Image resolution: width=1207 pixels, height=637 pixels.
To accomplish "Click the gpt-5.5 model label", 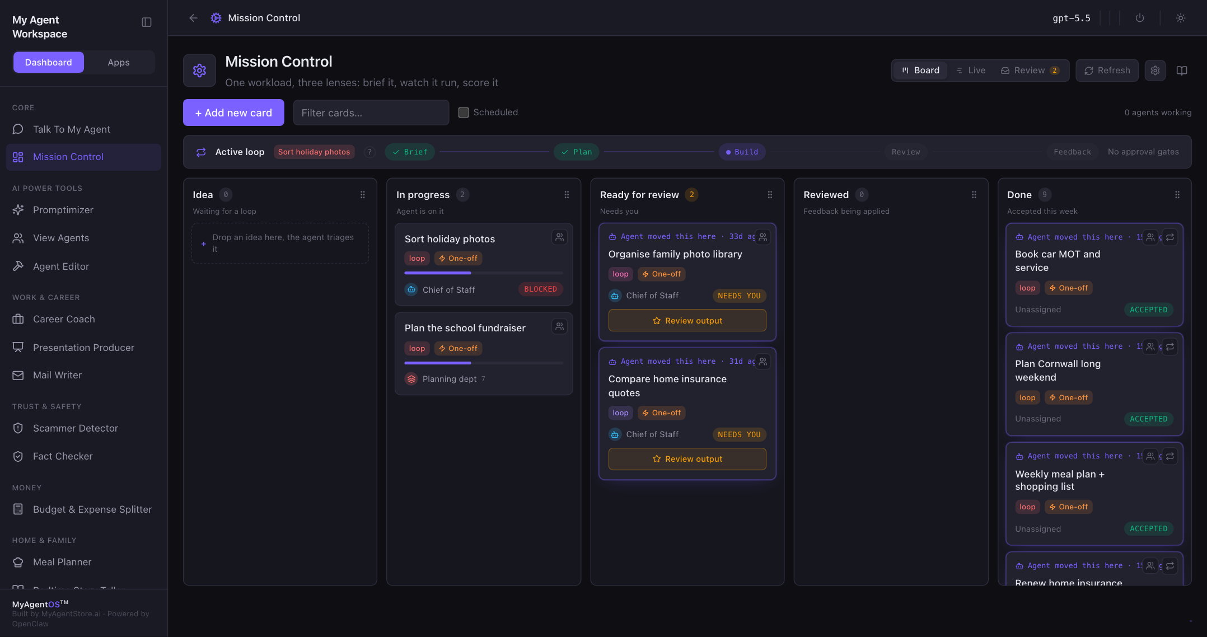I will click(x=1071, y=18).
